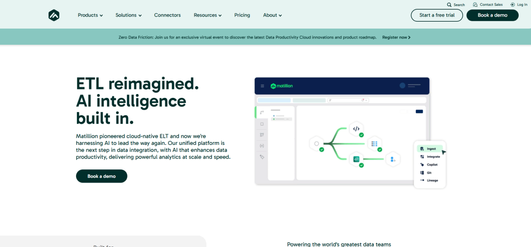Go to the Connectors page

(167, 15)
